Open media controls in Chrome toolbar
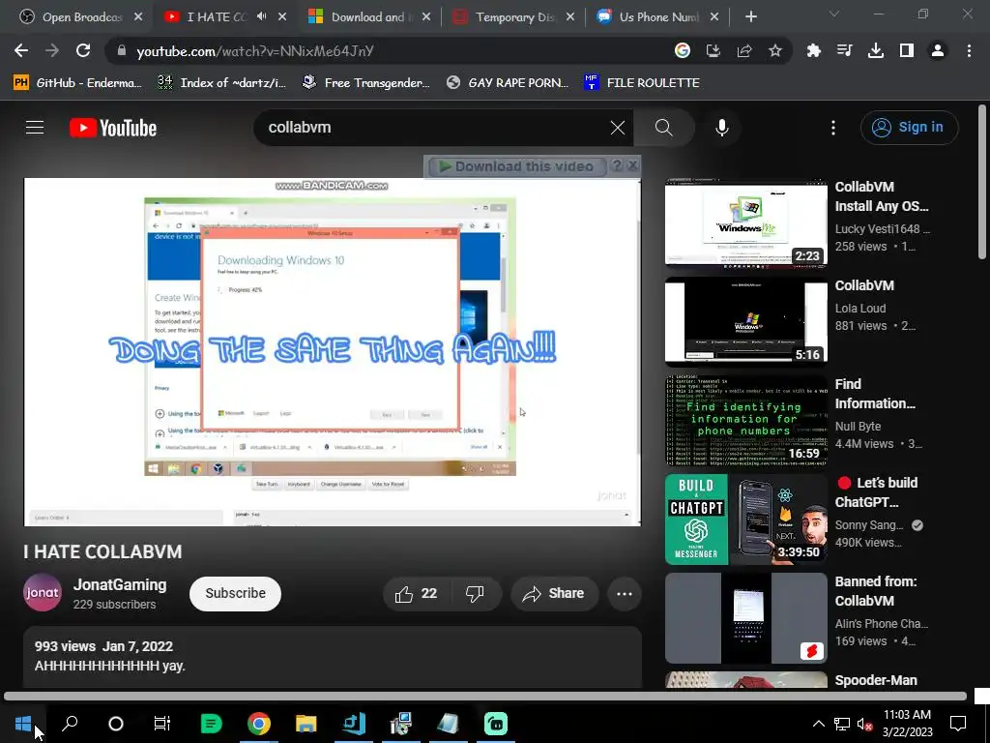990x743 pixels. click(x=844, y=50)
